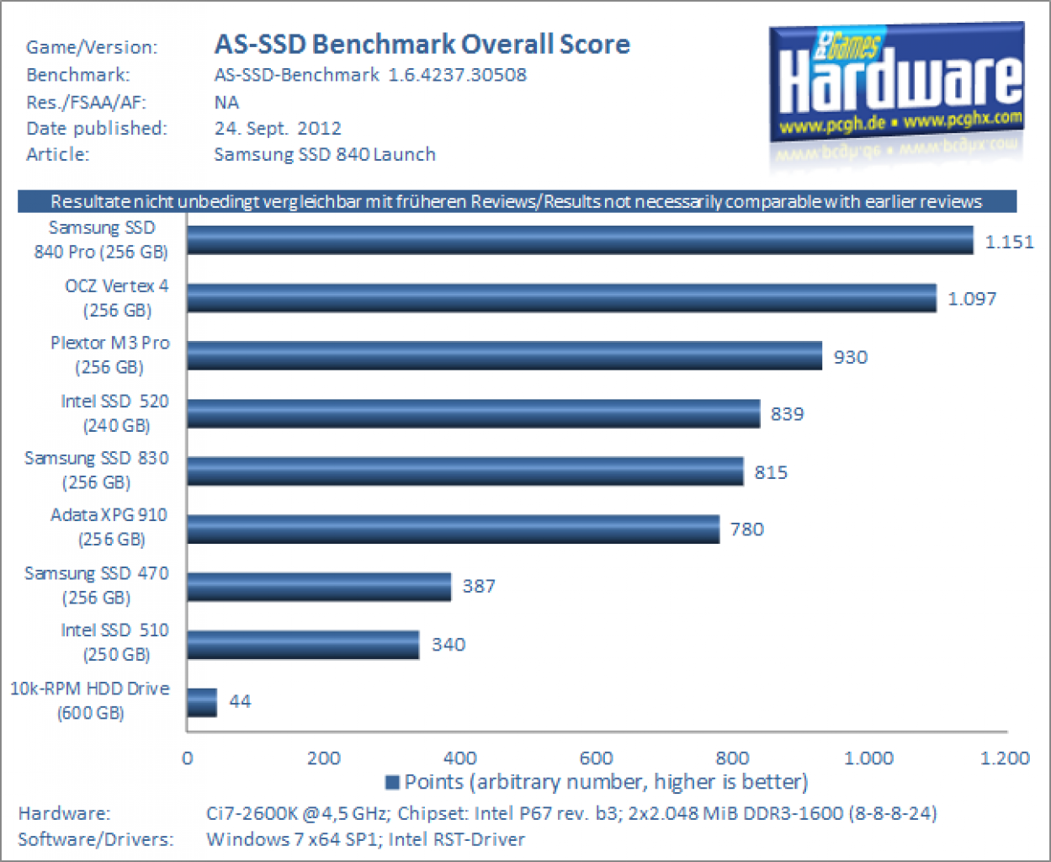The image size is (1051, 862).
Task: Click the x-axis tick label 400
Action: pos(459,758)
